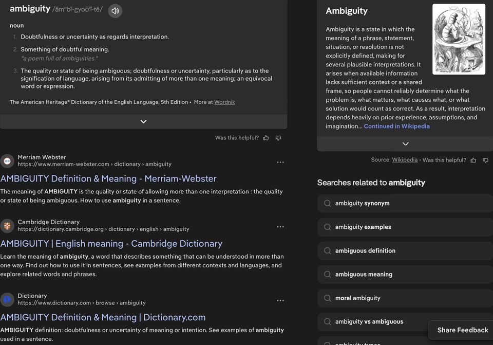Open AMBIGUITY English meaning Cambridge Dictionary result
This screenshot has height=345, width=493.
pyautogui.click(x=111, y=243)
